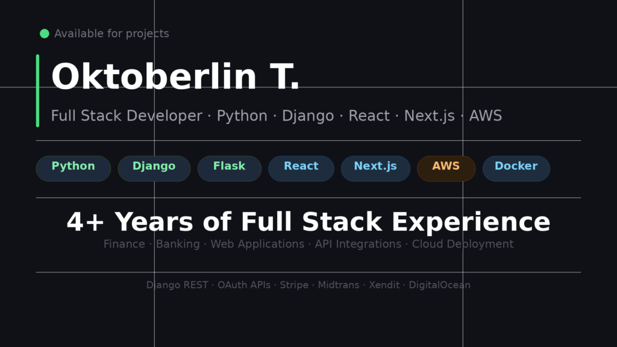Click Full Stack Developer in subtitle
Viewport: 617px width, 347px height.
pos(127,116)
